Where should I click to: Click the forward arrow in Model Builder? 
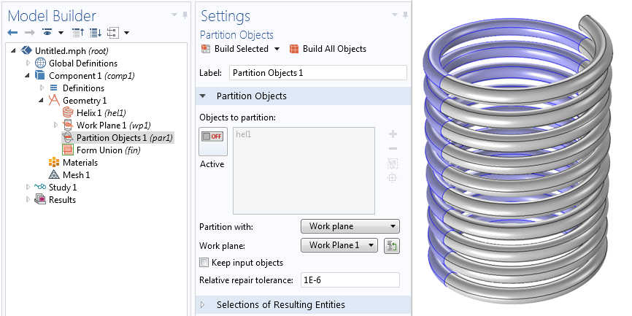click(30, 32)
